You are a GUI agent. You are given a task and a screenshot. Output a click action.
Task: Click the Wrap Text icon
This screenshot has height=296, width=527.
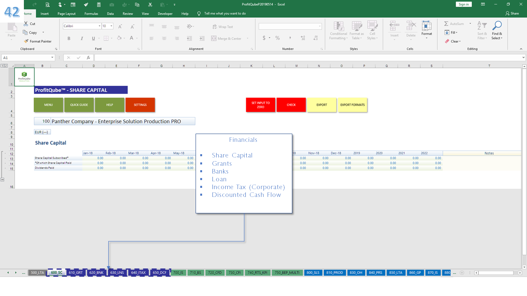tap(215, 27)
